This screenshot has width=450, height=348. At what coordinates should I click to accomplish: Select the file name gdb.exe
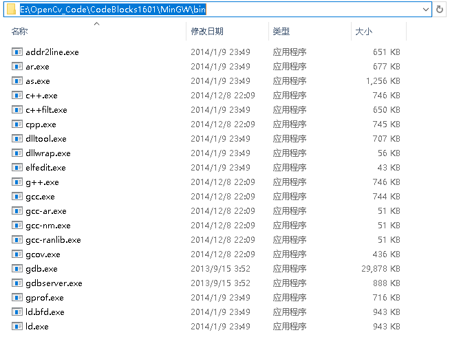pyautogui.click(x=41, y=269)
